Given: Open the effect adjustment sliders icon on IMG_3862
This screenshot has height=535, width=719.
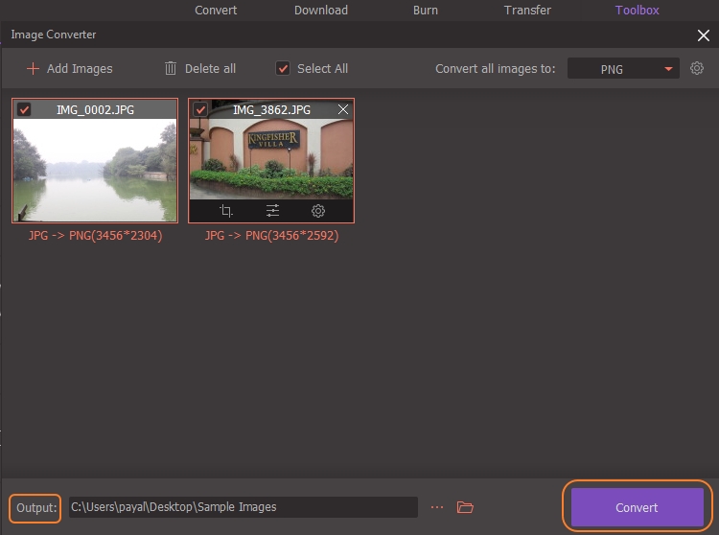Looking at the screenshot, I should point(272,211).
